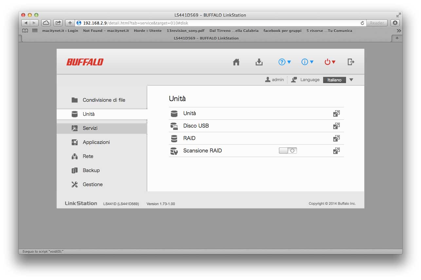Open 'Horde :: Utente' bookmark
Viewport: 421px width, 280px height.
(x=148, y=31)
